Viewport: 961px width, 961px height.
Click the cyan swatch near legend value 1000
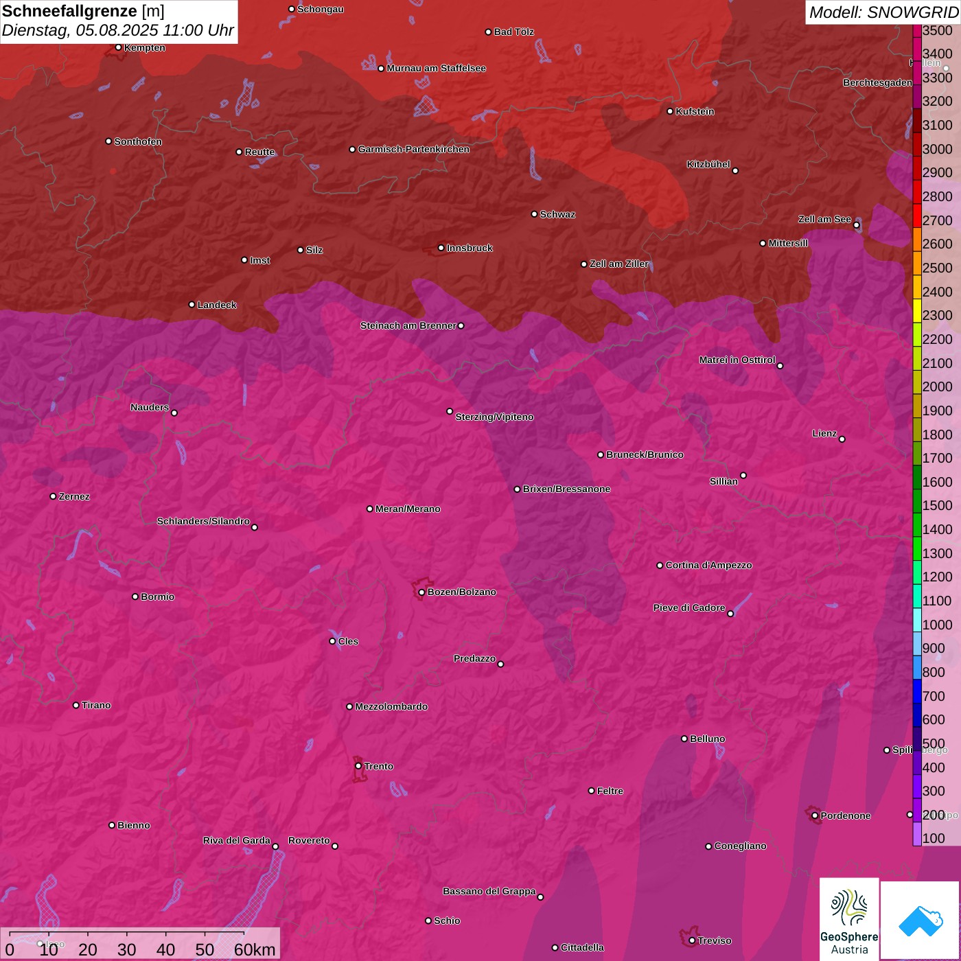[x=917, y=620]
